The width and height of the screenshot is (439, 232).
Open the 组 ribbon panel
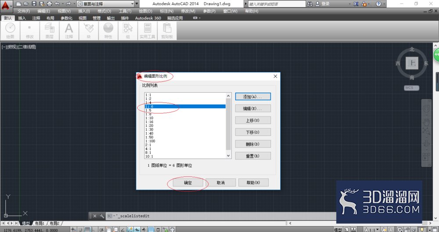click(128, 31)
